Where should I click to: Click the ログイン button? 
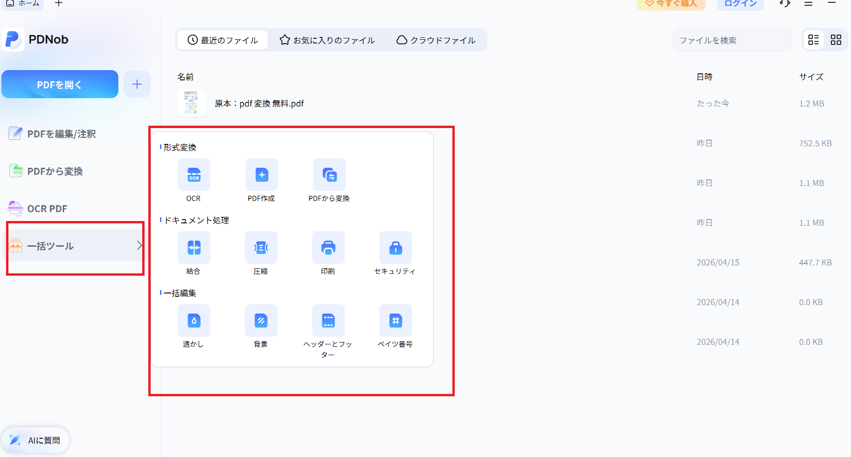tap(740, 4)
